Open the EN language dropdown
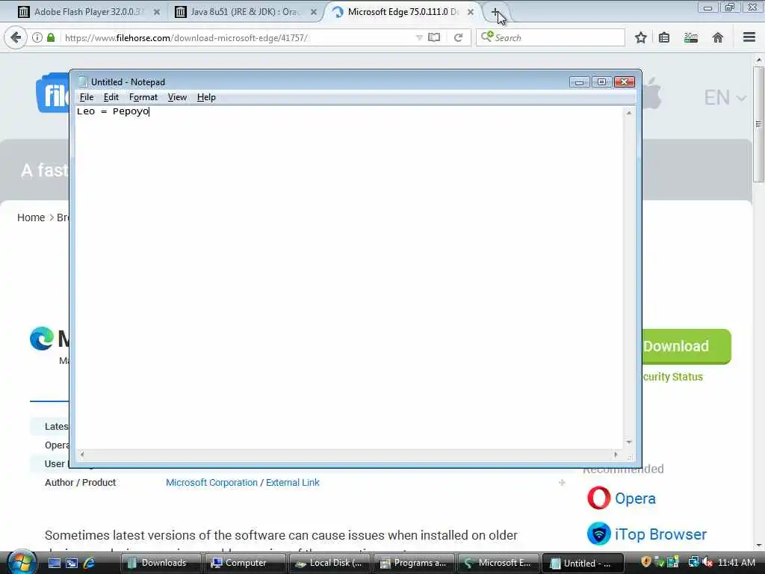765x574 pixels. [725, 98]
